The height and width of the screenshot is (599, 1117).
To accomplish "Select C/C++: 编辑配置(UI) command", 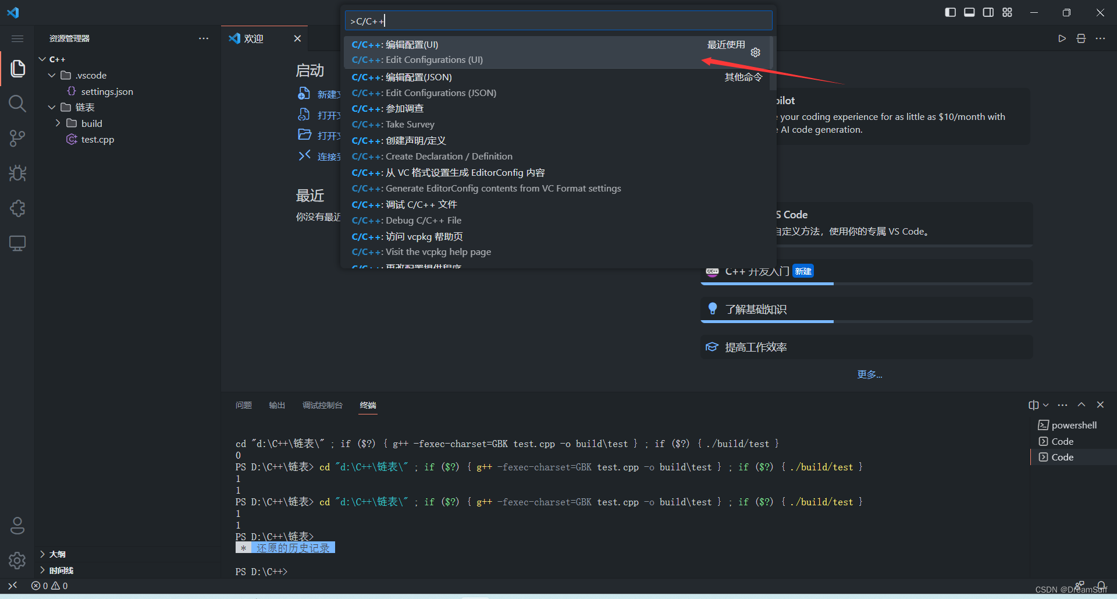I will click(x=557, y=52).
